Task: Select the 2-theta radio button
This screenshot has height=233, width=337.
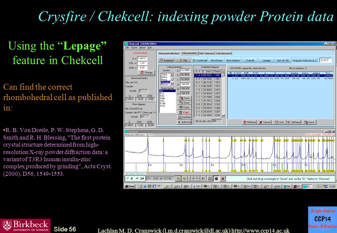Action: [137, 179]
